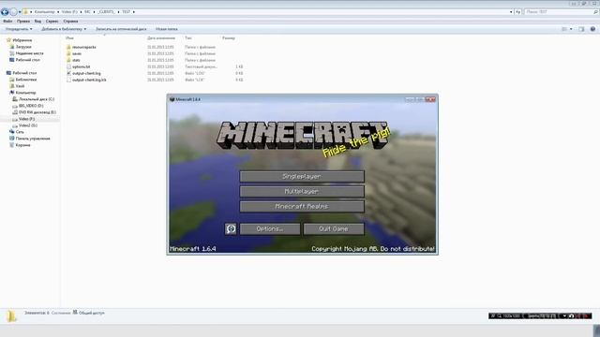600x337 pixels.
Task: Click the Explorer Back arrow button
Action: pyautogui.click(x=5, y=12)
